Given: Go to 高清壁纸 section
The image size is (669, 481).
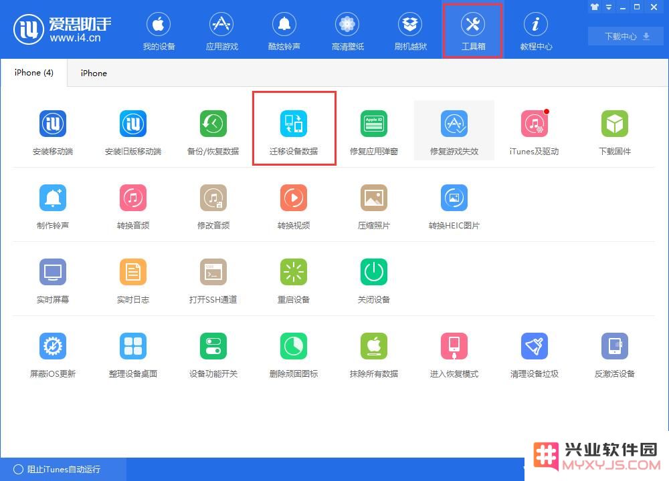Looking at the screenshot, I should [x=347, y=31].
